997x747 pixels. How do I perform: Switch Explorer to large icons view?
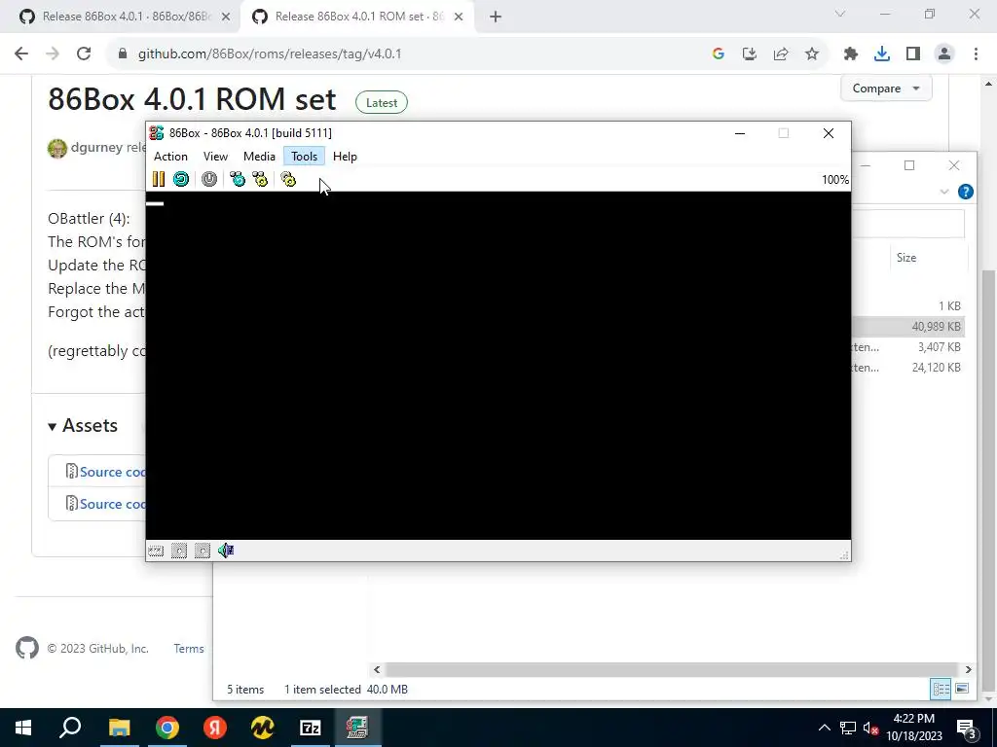[962, 690]
